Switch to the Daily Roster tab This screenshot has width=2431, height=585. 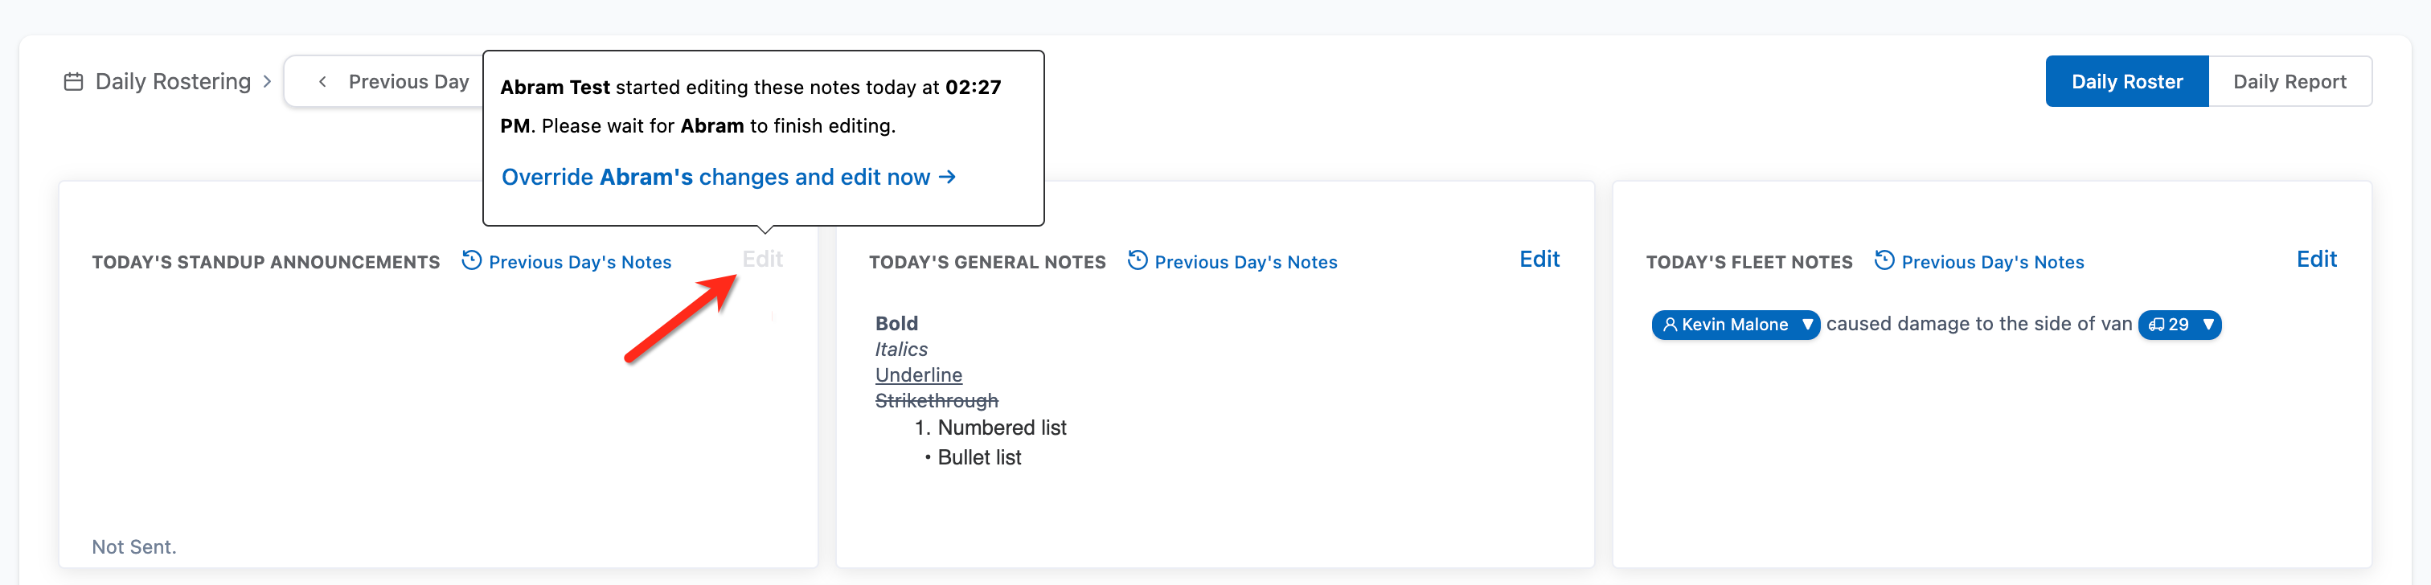click(2126, 82)
